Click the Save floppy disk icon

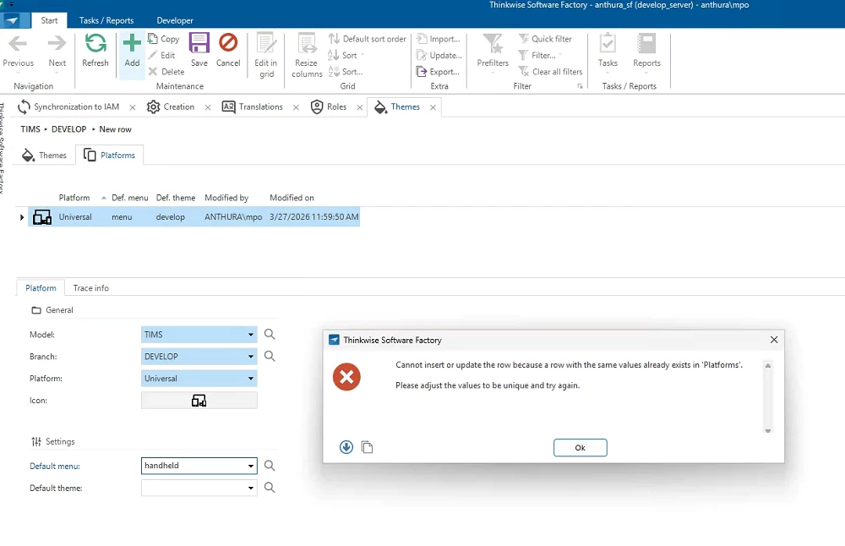(x=199, y=44)
